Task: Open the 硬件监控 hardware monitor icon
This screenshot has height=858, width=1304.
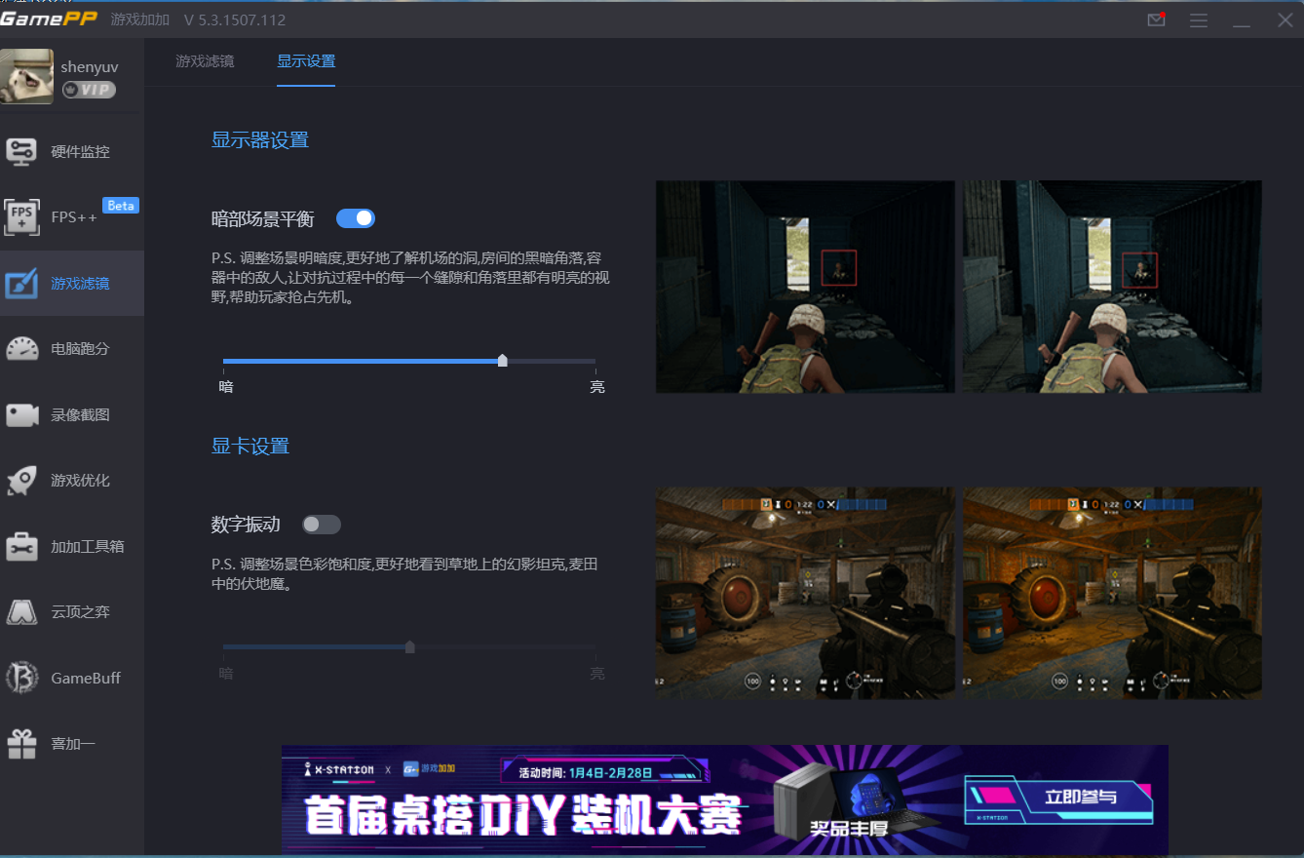Action: click(x=21, y=151)
